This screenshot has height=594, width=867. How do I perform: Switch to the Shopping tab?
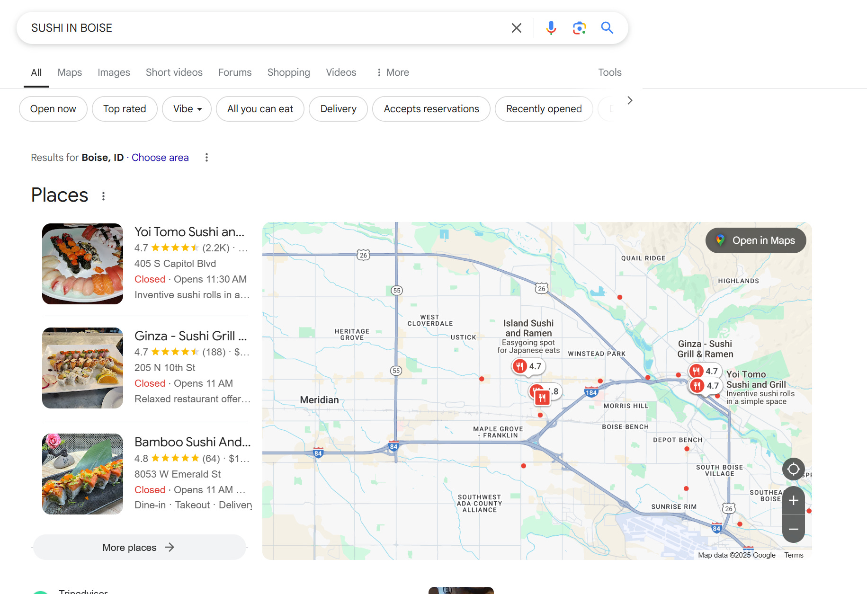[x=288, y=72]
